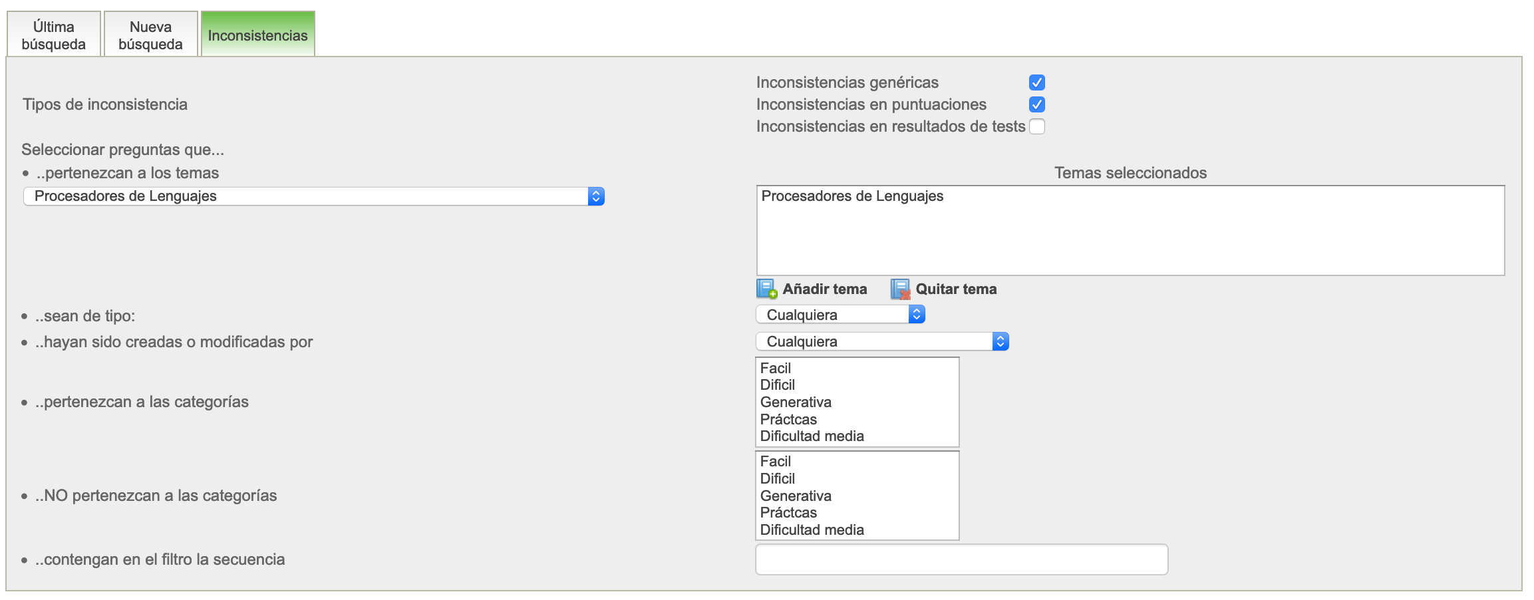Uncheck Inconsistencias en puntuaciones checkbox

[1036, 104]
